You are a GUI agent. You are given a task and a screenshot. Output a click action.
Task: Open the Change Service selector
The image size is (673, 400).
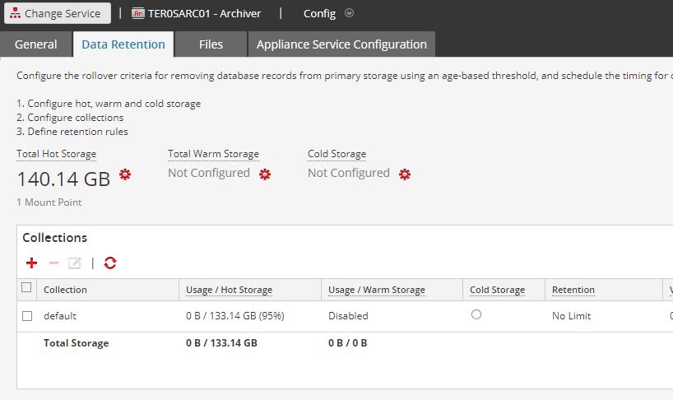pyautogui.click(x=58, y=13)
